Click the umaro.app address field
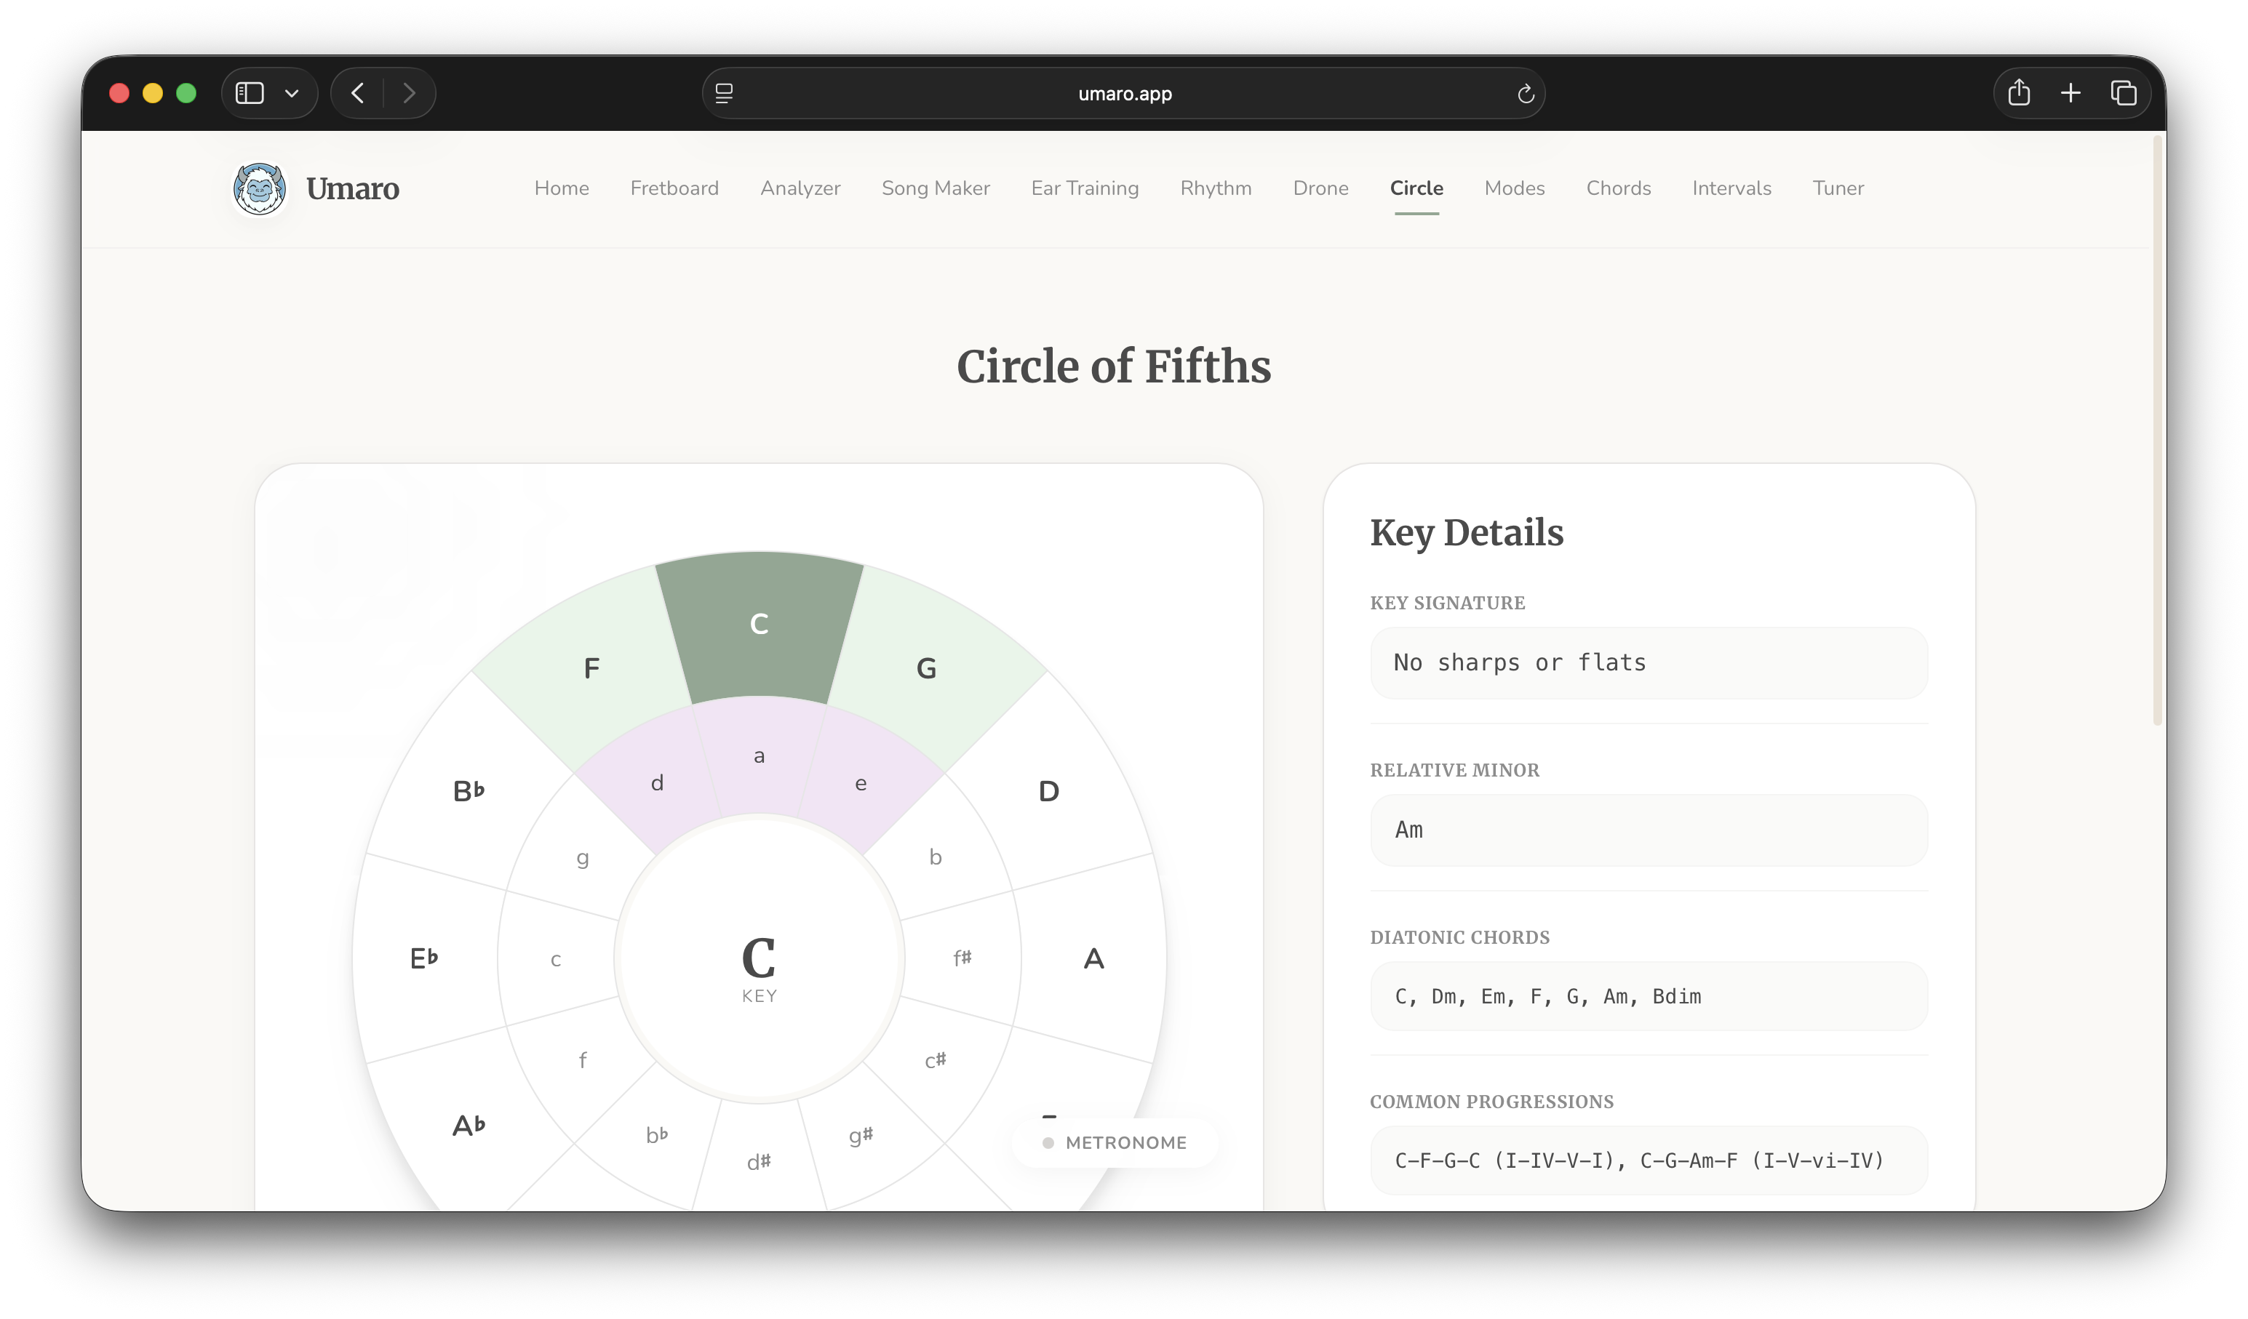 tap(1124, 94)
